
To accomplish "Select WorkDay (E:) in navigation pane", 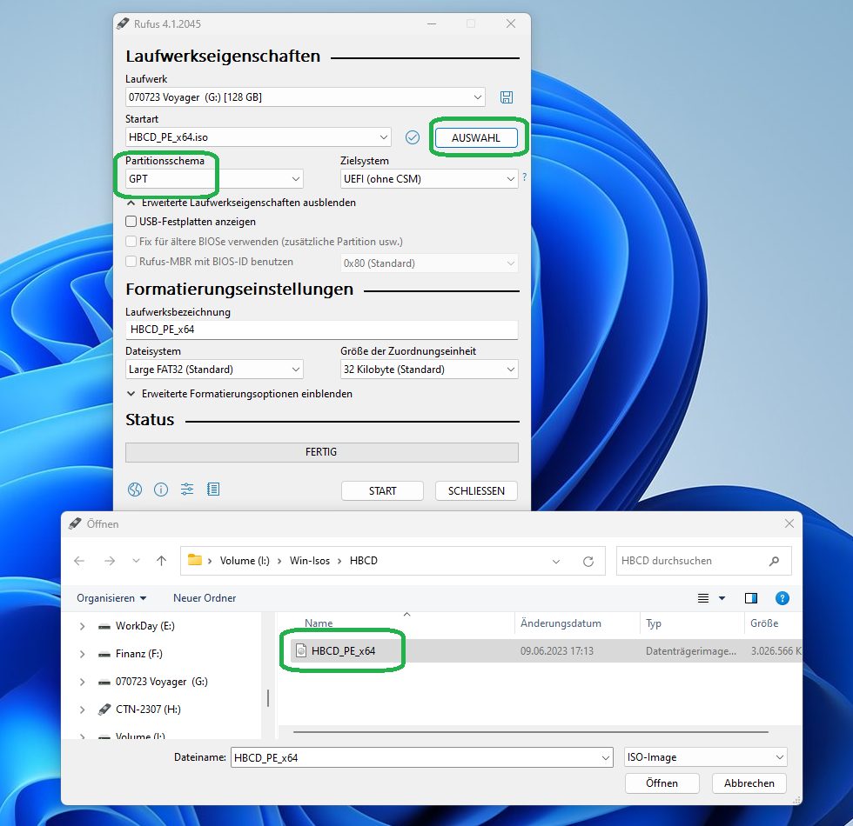I will 144,626.
